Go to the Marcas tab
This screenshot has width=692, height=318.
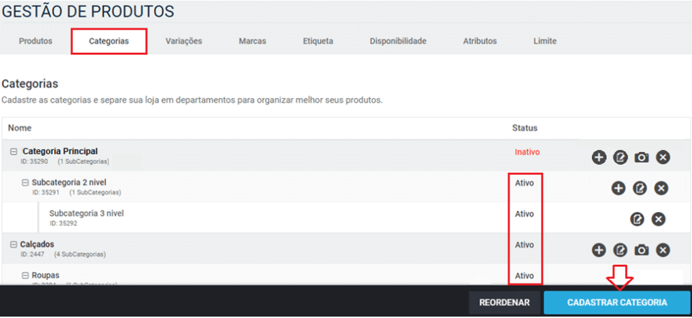[x=253, y=41]
